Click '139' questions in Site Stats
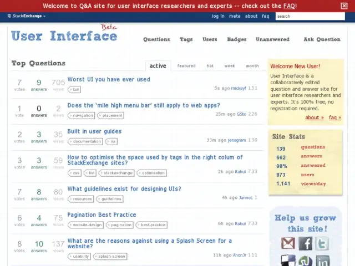Screen dimensions: 355x266 [x=281, y=149]
